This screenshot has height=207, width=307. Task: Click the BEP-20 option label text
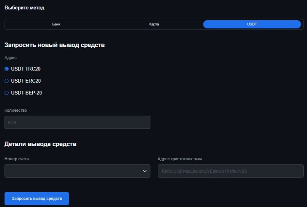tap(26, 93)
